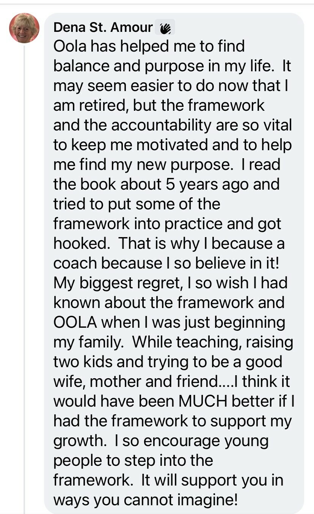The width and height of the screenshot is (314, 514).
Task: Tap the word "motivated" in the comment
Action: tap(172, 145)
